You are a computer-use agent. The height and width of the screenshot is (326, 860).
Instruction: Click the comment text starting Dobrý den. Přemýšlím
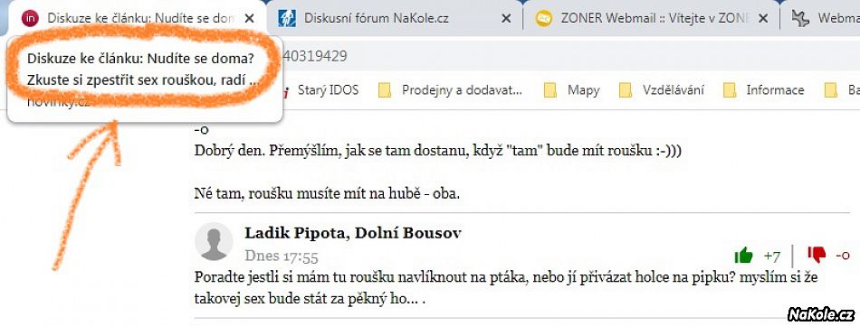click(x=437, y=151)
